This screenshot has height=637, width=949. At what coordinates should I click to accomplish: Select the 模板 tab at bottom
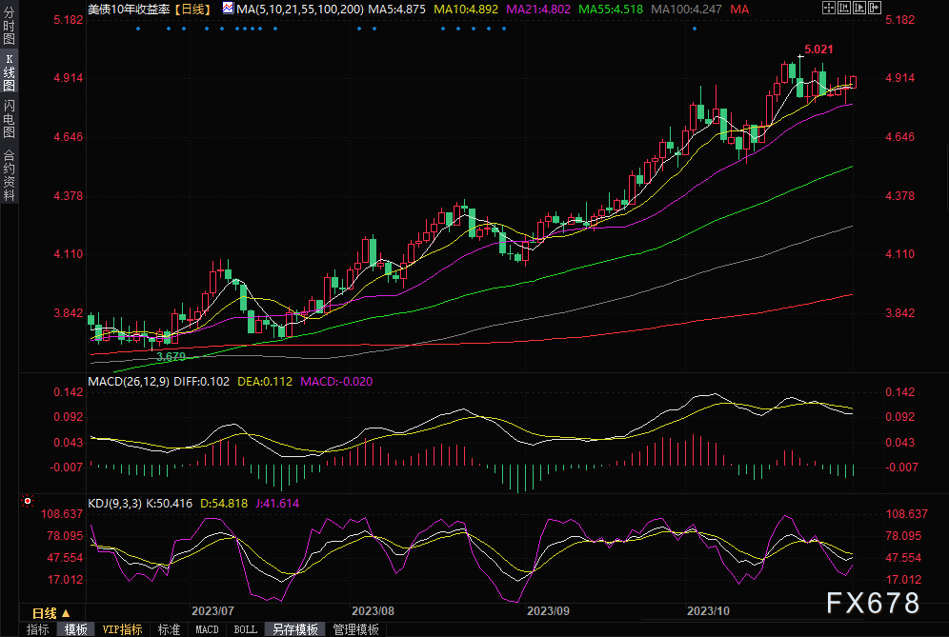tap(76, 629)
